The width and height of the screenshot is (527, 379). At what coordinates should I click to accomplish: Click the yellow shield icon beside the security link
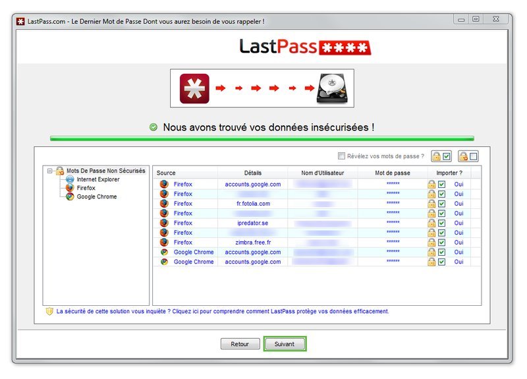[x=49, y=311]
